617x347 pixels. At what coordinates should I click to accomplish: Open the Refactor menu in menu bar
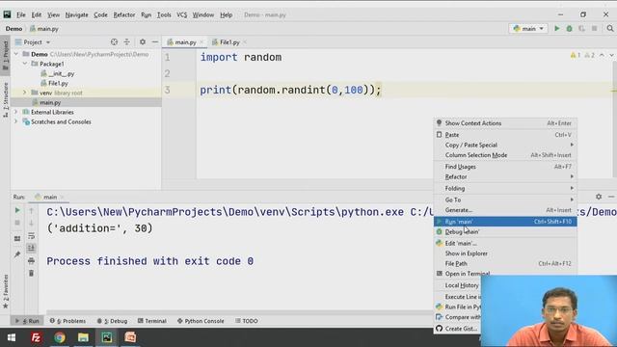coord(124,14)
